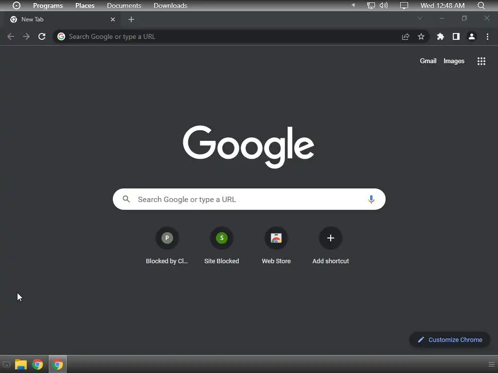Open the Google apps grid

click(x=481, y=61)
